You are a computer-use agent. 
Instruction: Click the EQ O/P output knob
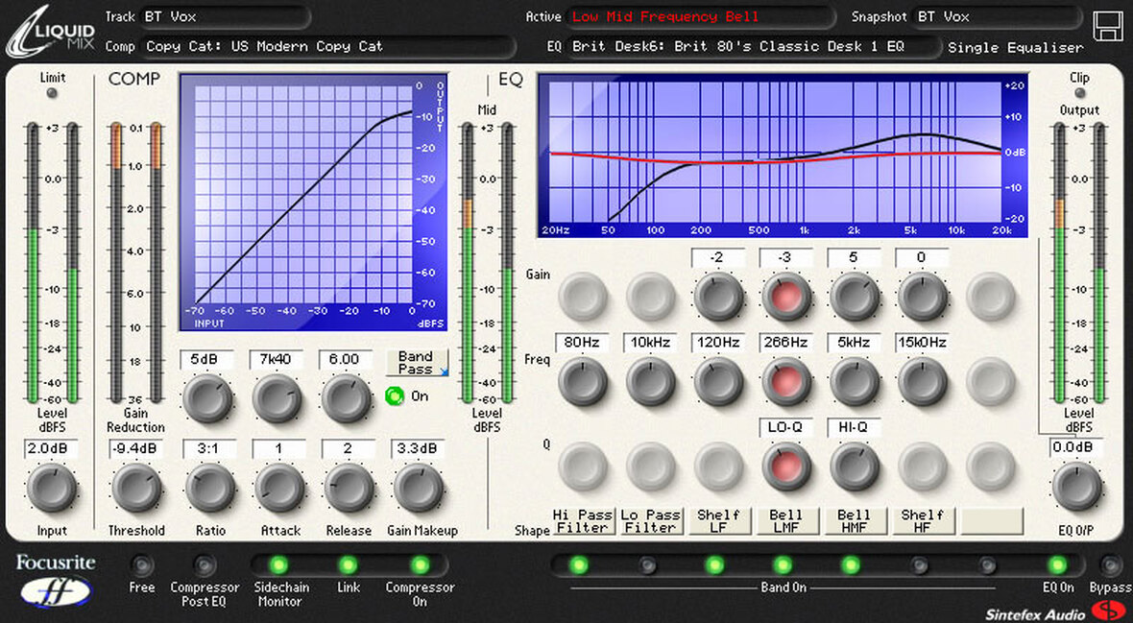(1076, 488)
